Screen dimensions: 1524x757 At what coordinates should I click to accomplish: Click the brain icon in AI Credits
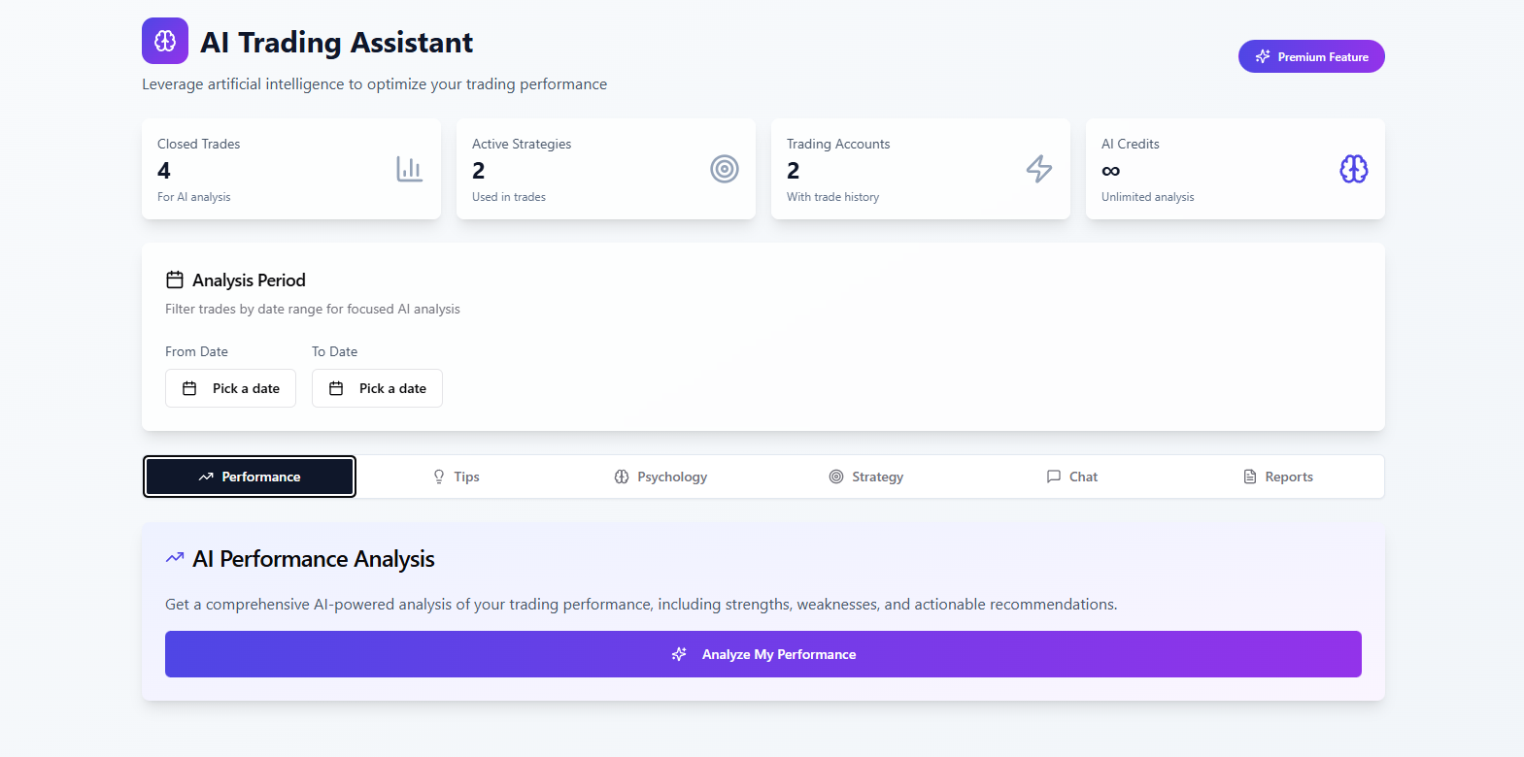tap(1353, 169)
